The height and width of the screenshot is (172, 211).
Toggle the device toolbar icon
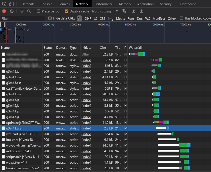pos(11,4)
